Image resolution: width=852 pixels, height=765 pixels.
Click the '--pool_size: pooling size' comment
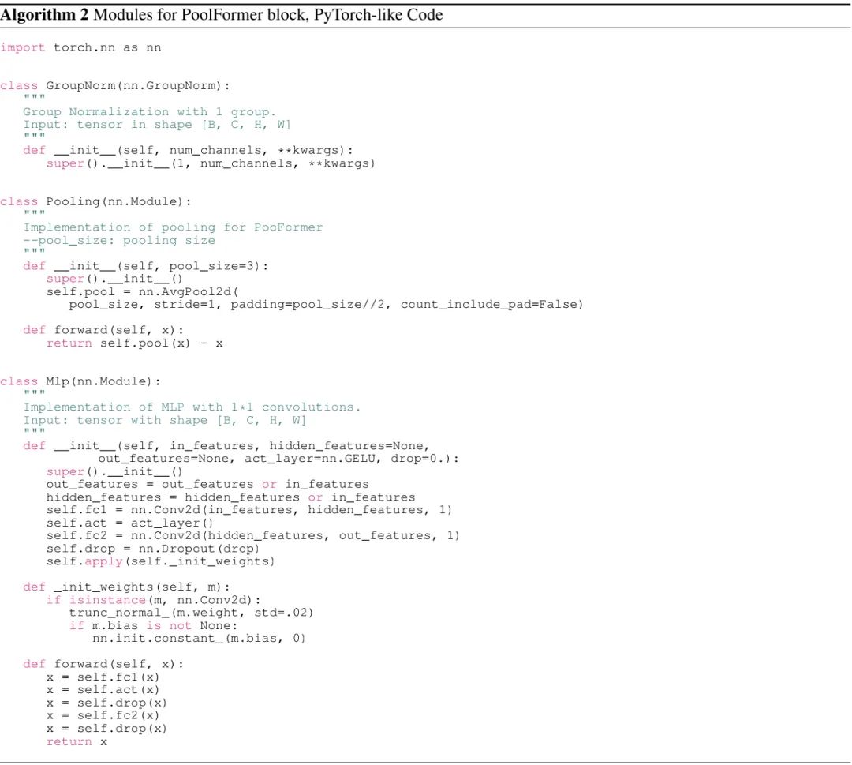click(x=119, y=240)
